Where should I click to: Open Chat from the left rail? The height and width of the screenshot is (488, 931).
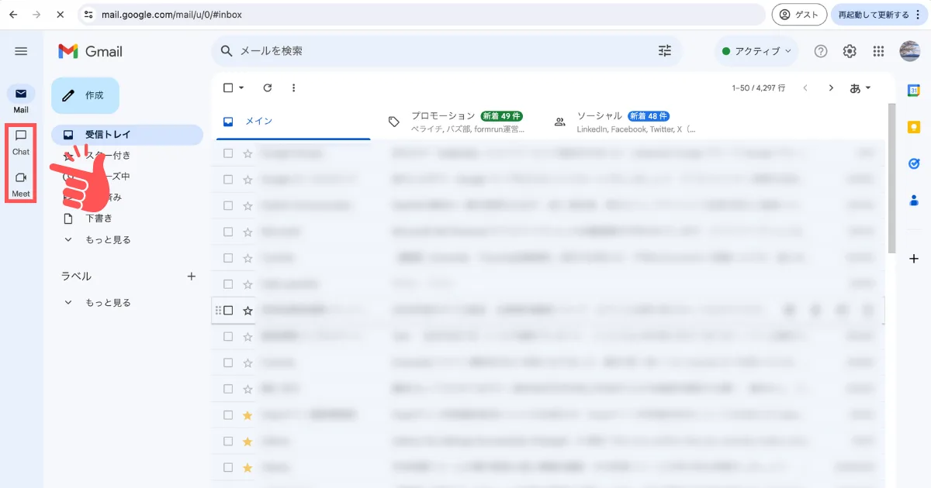(x=21, y=142)
